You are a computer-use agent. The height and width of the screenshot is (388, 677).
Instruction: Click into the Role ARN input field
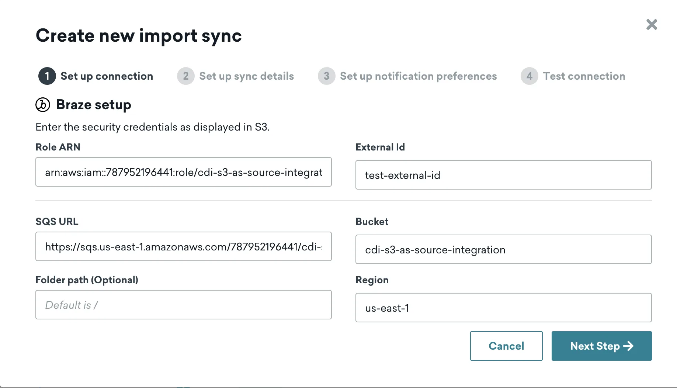click(x=183, y=172)
